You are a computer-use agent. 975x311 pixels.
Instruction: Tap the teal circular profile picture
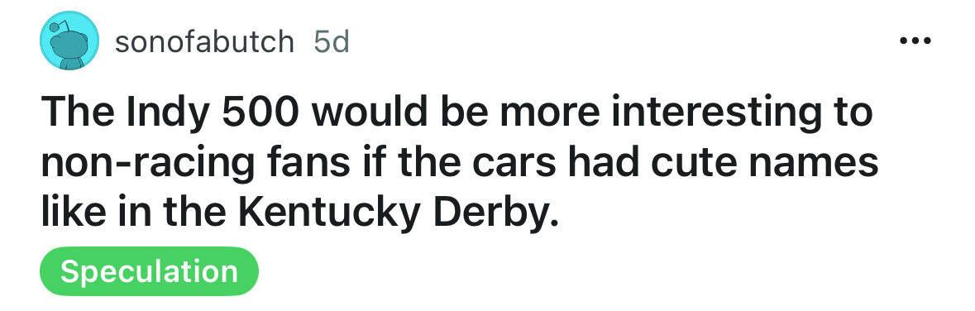[x=69, y=41]
